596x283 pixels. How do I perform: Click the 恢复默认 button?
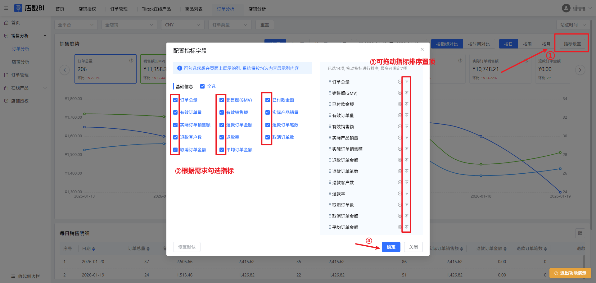coord(187,247)
